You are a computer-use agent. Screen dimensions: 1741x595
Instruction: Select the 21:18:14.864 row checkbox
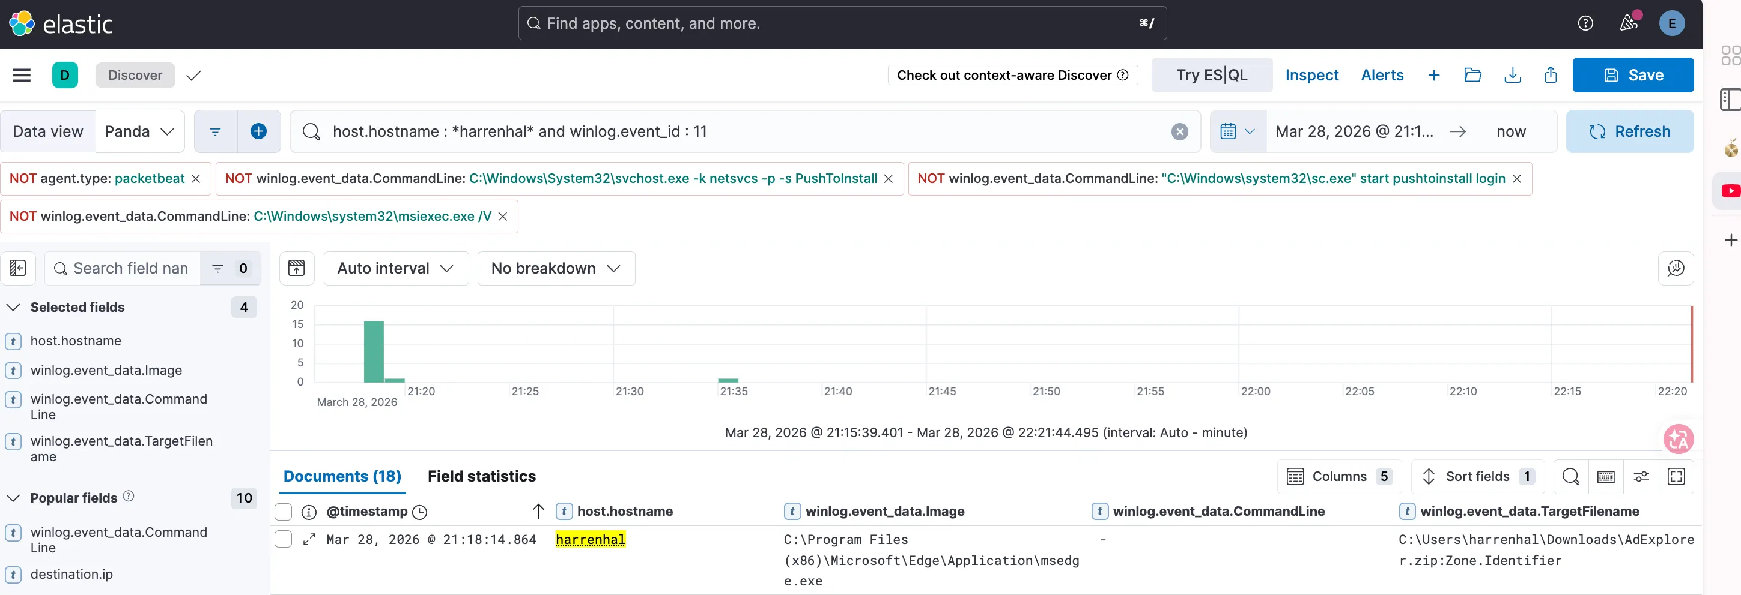click(x=283, y=540)
